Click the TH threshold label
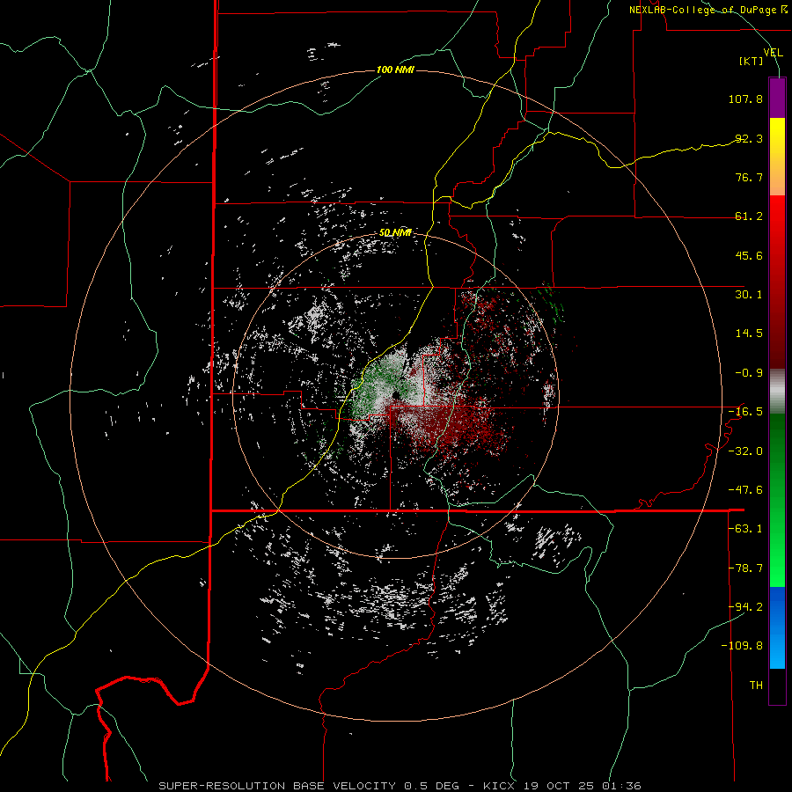The height and width of the screenshot is (792, 792). [756, 686]
